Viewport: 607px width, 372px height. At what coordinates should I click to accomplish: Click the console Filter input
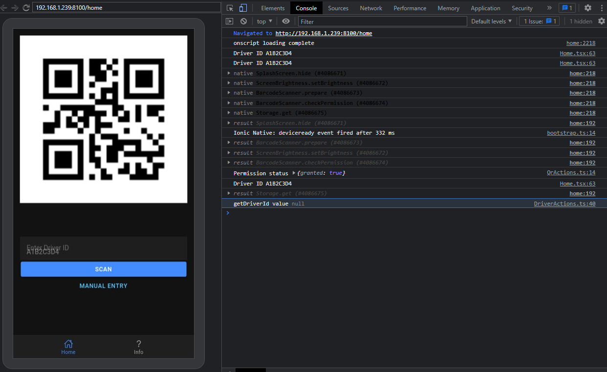(383, 21)
